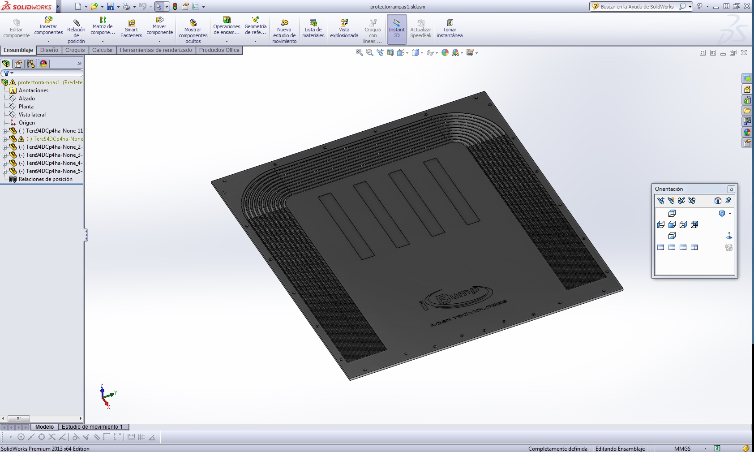Viewport: 754px width, 452px height.
Task: Open Herramientas de renderizado tab
Action: pos(156,50)
